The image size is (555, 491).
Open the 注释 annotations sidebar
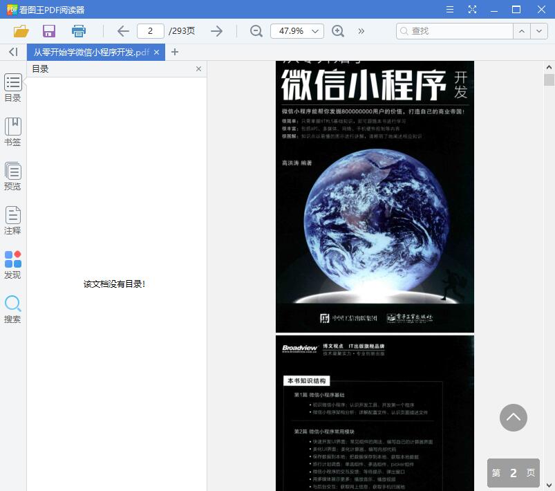click(12, 221)
